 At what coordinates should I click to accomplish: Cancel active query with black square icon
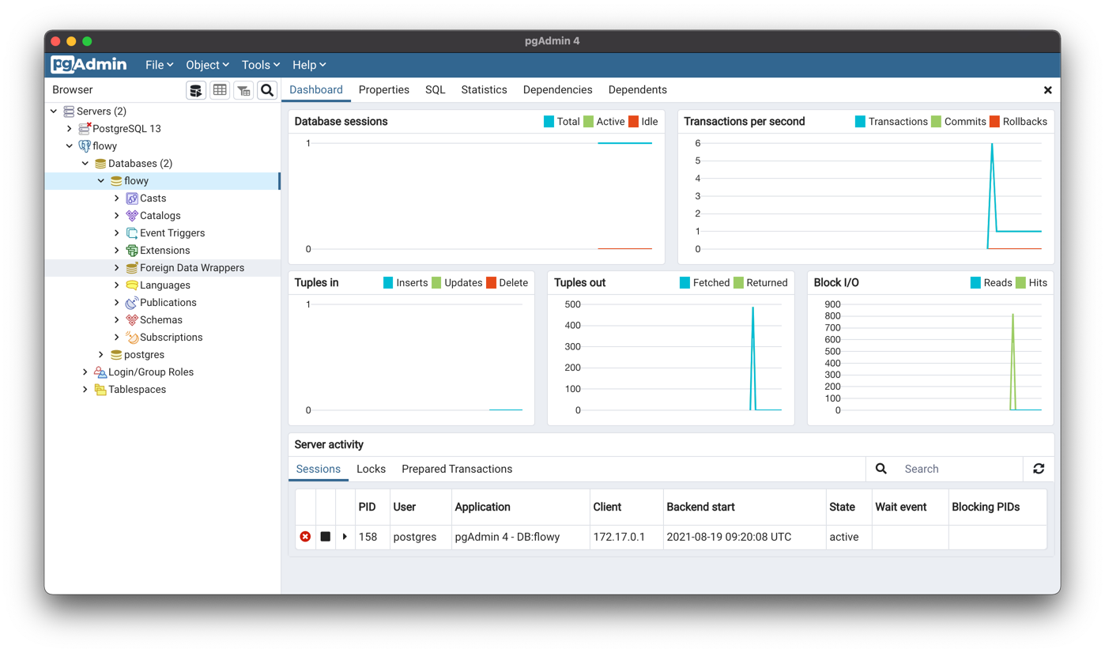(x=325, y=537)
